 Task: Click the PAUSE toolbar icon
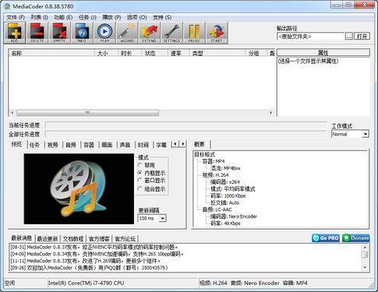(194, 33)
